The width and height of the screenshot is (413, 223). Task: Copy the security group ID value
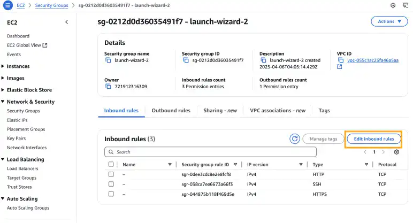pyautogui.click(x=186, y=60)
